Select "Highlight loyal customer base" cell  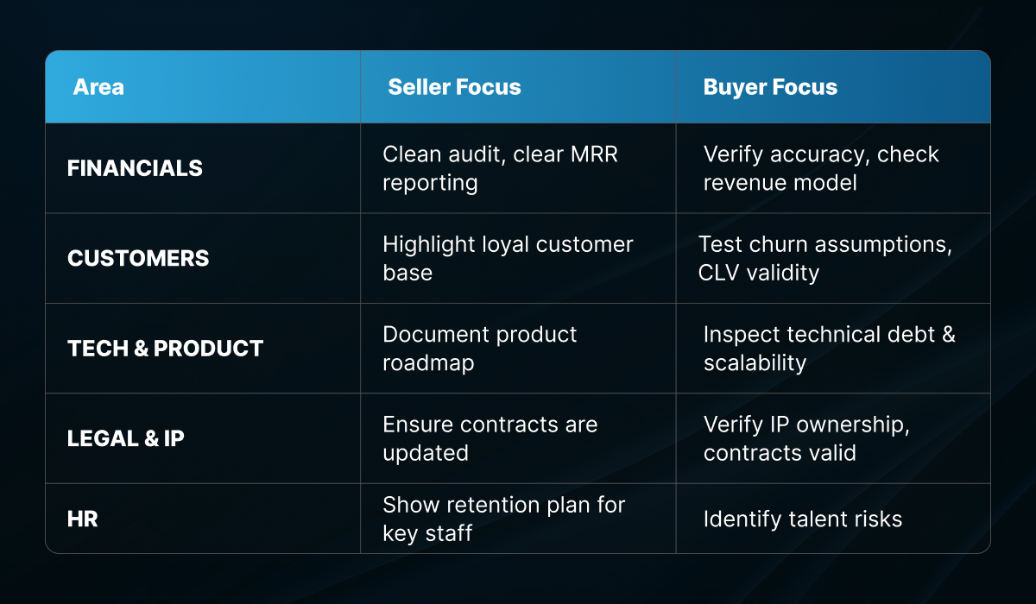(508, 258)
